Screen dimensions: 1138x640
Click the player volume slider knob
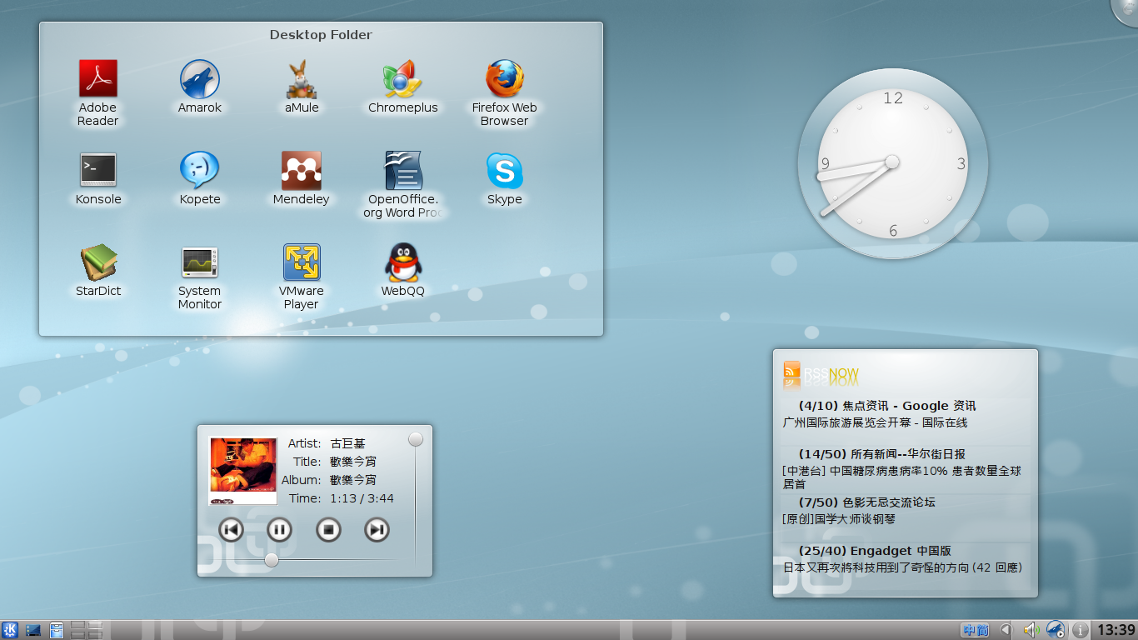tap(416, 439)
